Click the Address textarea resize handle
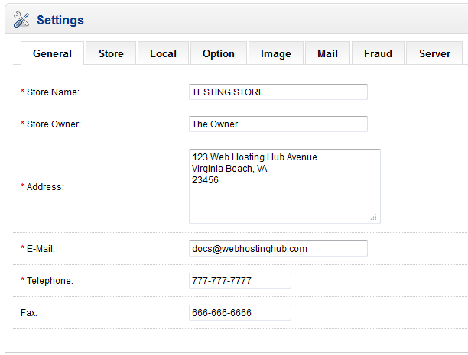The height and width of the screenshot is (355, 468). pos(374,218)
